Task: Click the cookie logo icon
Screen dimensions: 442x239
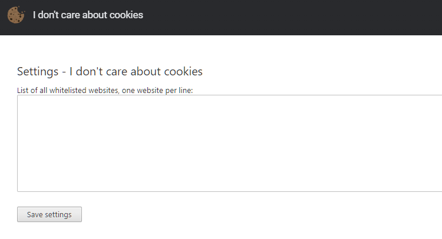Action: pos(16,15)
